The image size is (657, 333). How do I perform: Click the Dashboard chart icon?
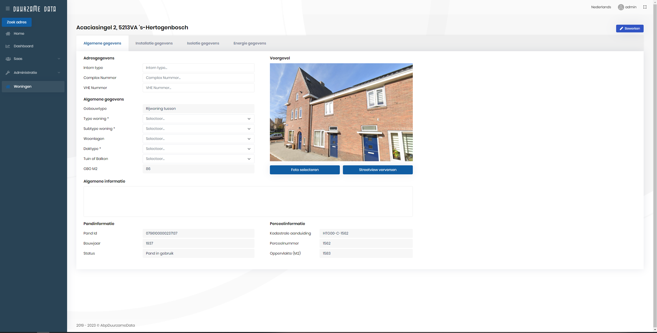tap(8, 46)
